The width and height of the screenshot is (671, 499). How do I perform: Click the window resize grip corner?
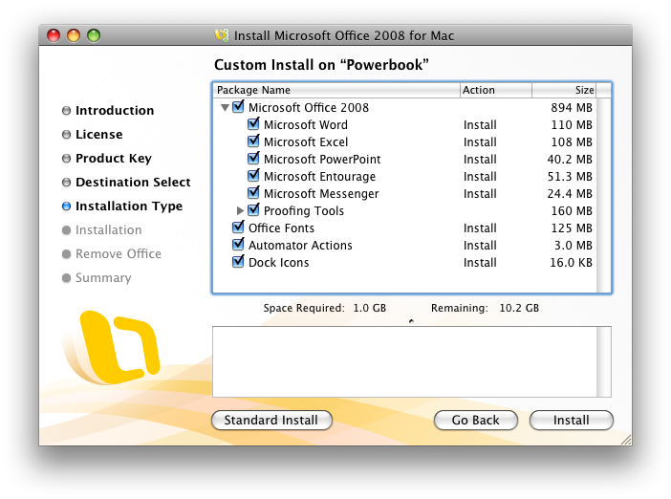coord(626,440)
